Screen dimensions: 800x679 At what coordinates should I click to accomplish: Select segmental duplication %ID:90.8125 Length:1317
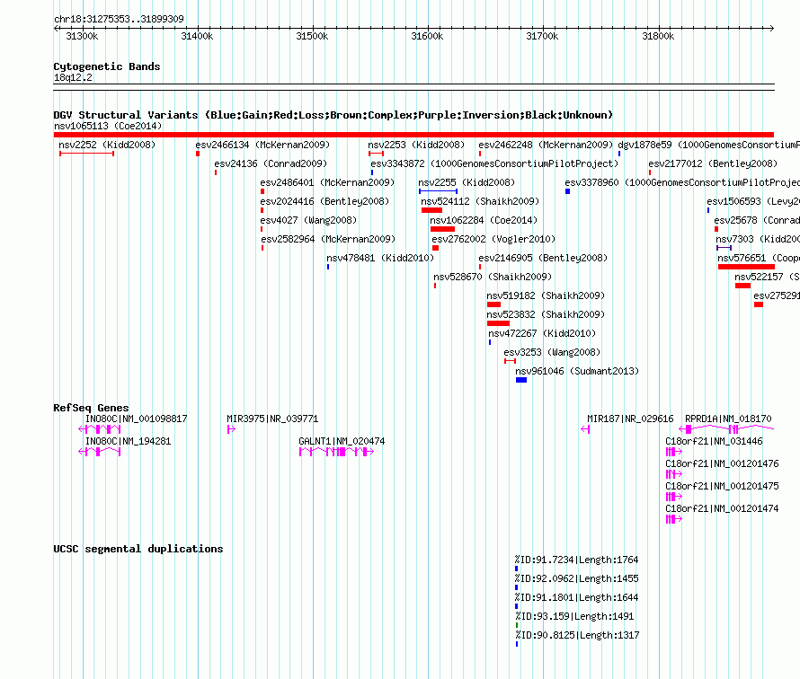tap(577, 635)
